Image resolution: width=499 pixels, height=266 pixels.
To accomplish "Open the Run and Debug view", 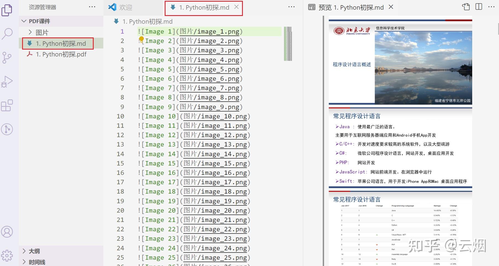I will tap(7, 82).
